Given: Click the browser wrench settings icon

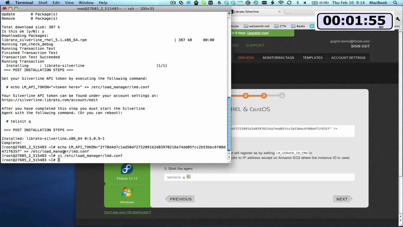Looking at the screenshot, I should tap(398, 19).
